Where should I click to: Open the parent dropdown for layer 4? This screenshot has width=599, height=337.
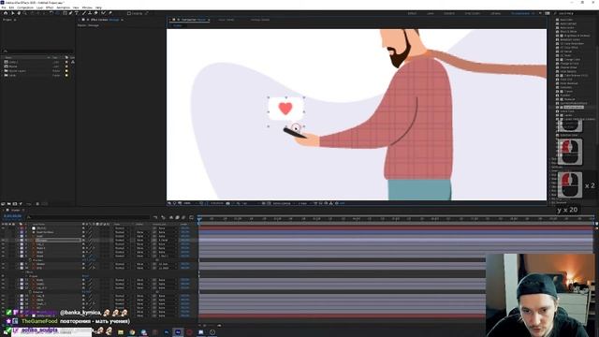tap(168, 241)
